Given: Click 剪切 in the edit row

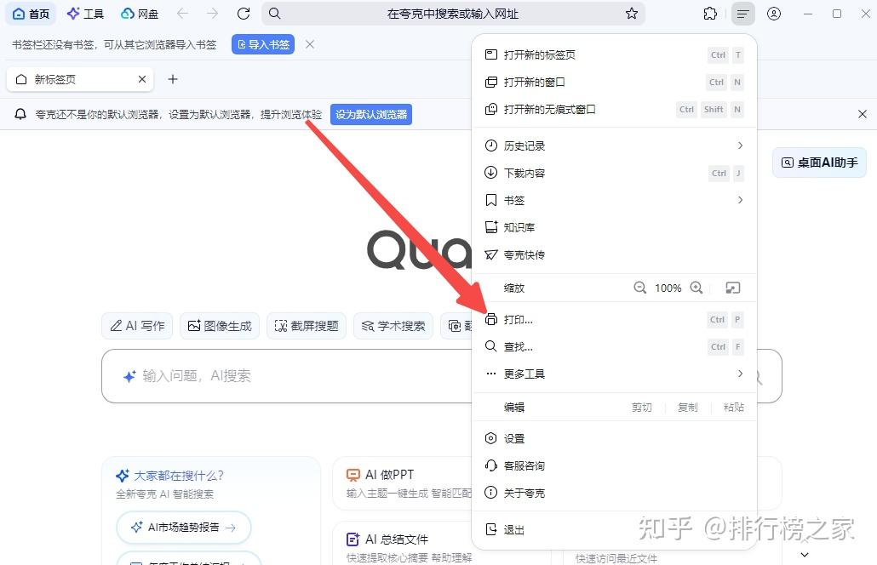Looking at the screenshot, I should (x=641, y=408).
